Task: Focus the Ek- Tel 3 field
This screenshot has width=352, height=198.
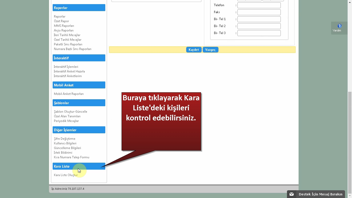Action: pyautogui.click(x=259, y=33)
